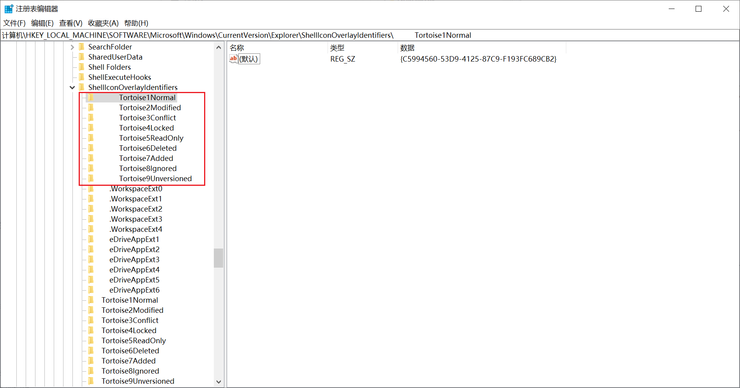The height and width of the screenshot is (388, 740).
Task: Select the eDriveAppExt2 key
Action: (134, 249)
